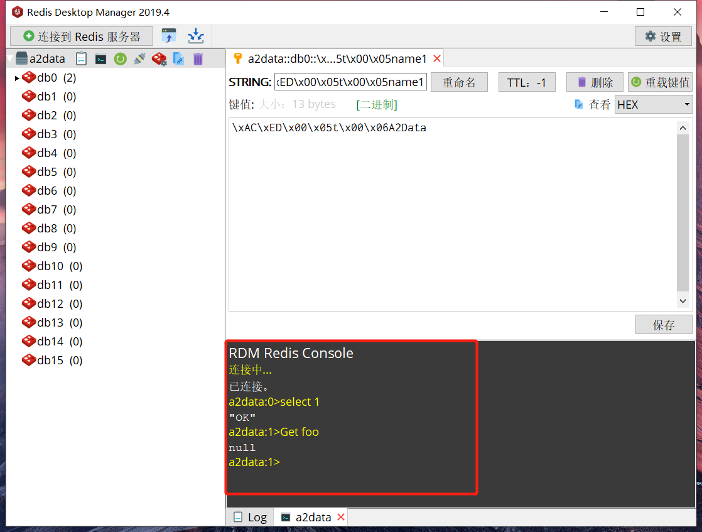
Task: Click the value area scrollbar thumb
Action: point(683,213)
